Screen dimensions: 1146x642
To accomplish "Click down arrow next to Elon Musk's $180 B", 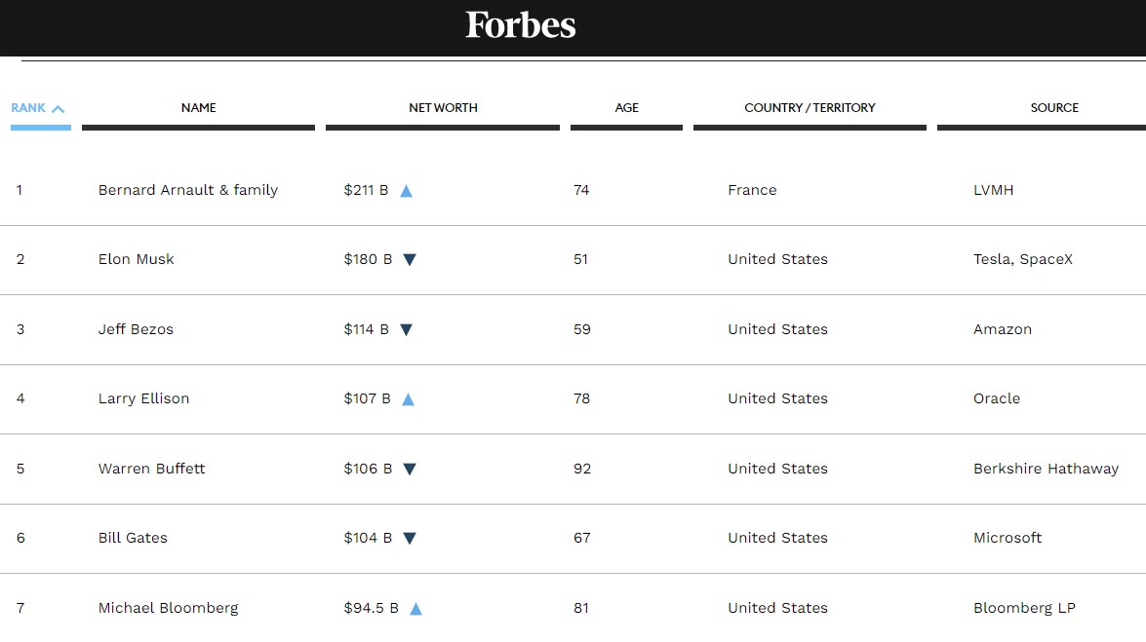I will (410, 260).
